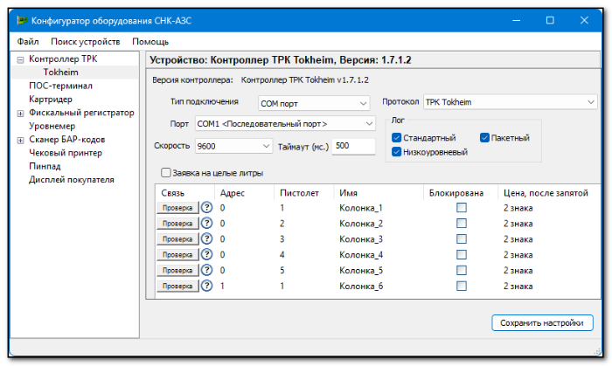This screenshot has height=366, width=612.
Task: Click Проверка button for Колонка_2
Action: click(x=177, y=224)
